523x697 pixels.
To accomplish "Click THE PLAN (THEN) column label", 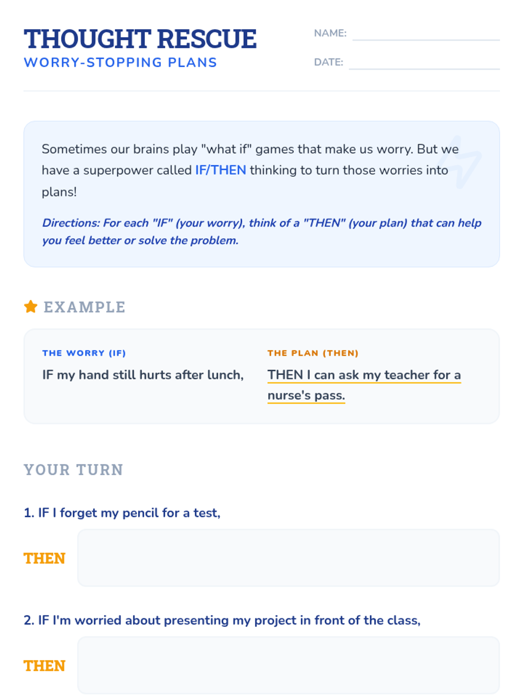I will click(x=313, y=353).
